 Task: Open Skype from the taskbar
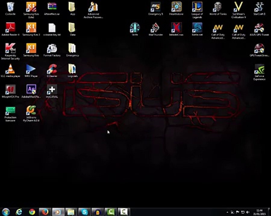click(x=85, y=212)
